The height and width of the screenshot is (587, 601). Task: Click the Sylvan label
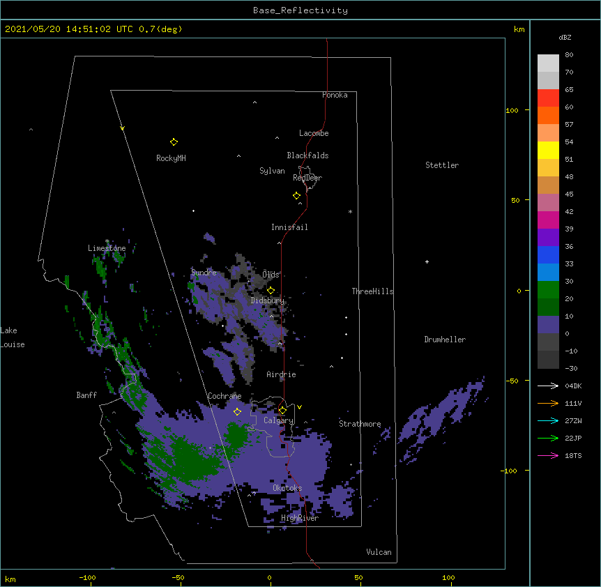[x=272, y=171]
